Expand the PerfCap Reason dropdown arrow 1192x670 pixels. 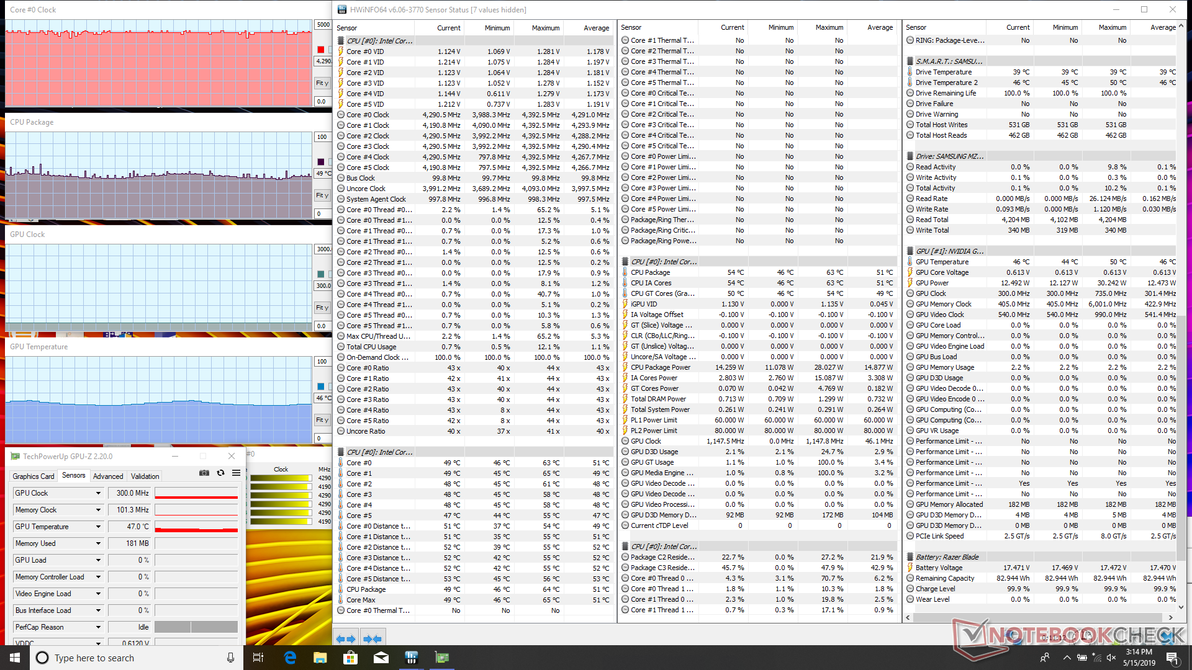click(98, 627)
